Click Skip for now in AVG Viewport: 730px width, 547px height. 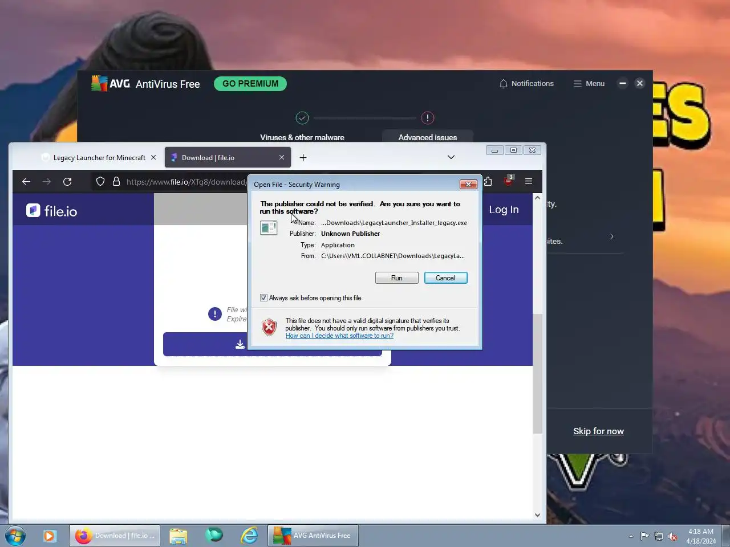pyautogui.click(x=598, y=431)
